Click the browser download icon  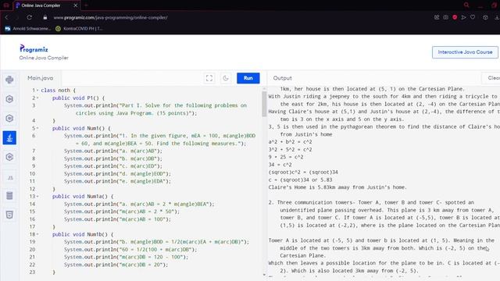point(497,17)
